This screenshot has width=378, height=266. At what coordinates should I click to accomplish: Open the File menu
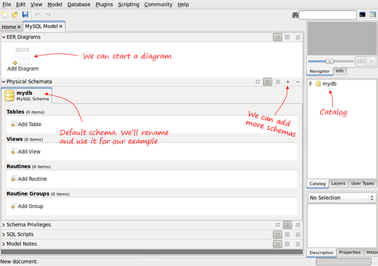[x=6, y=4]
